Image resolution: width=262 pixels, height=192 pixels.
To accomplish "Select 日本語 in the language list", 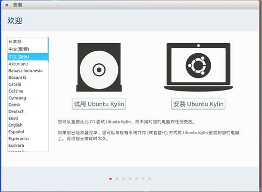I will click(28, 41).
